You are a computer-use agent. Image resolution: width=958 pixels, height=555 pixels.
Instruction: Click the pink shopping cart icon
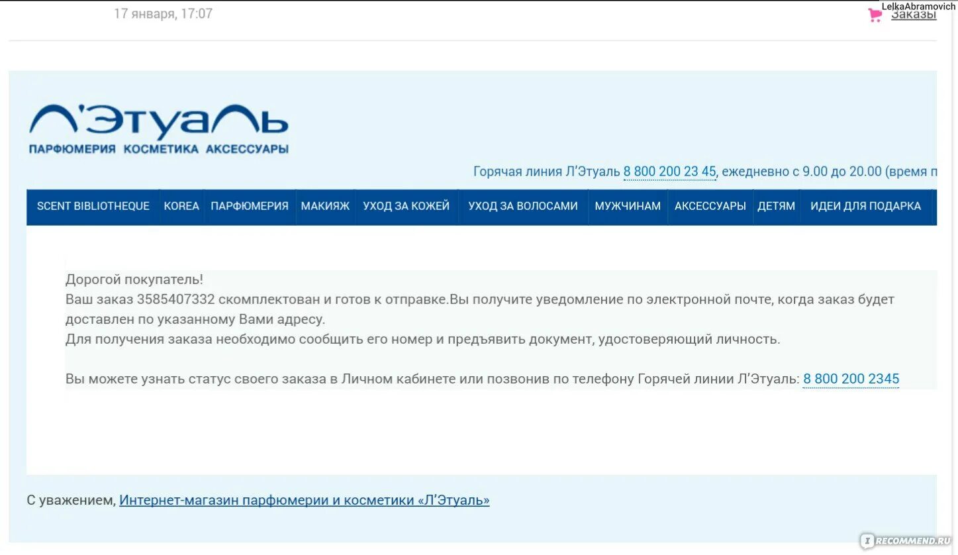point(875,15)
